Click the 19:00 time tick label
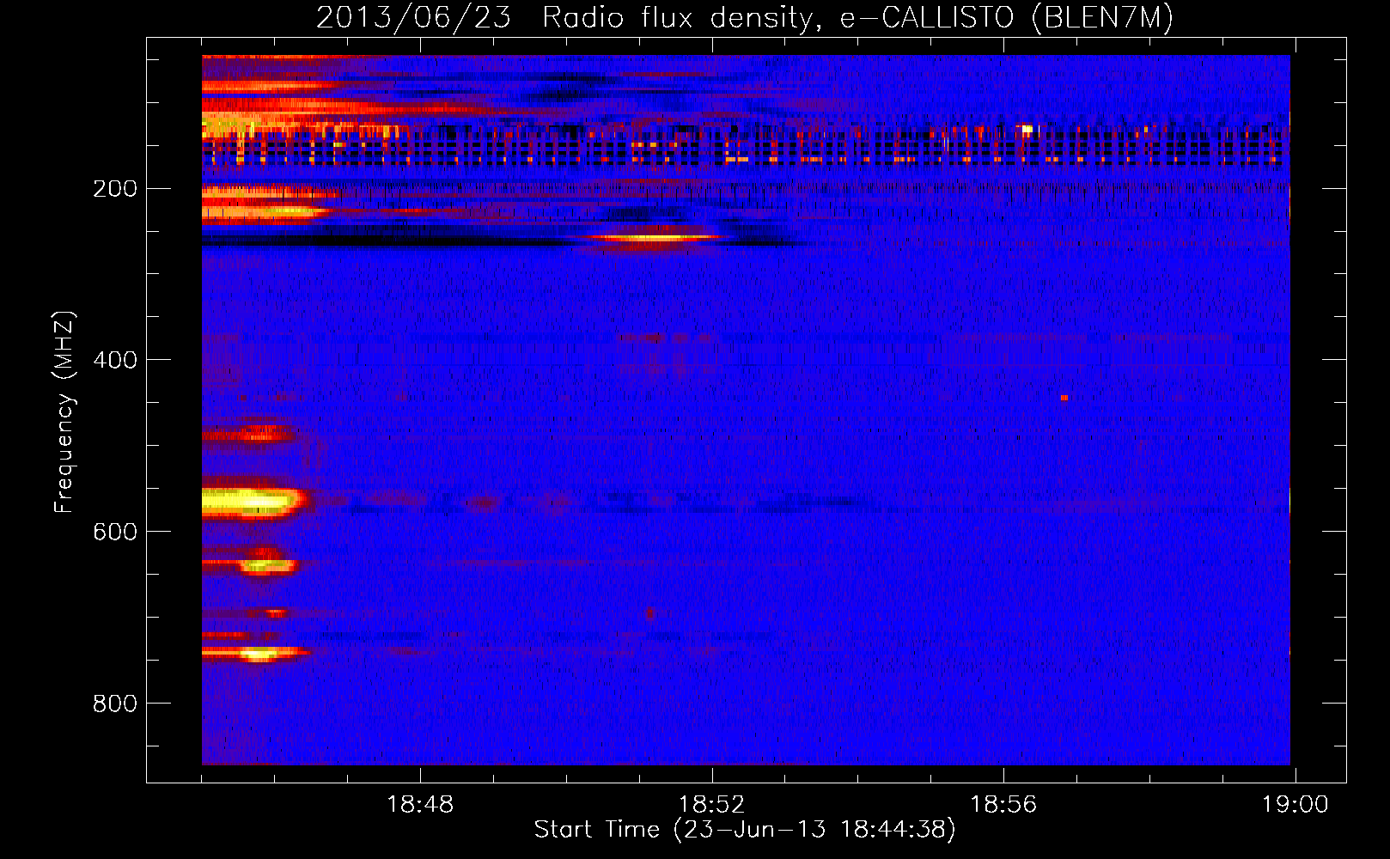Screen dimensions: 1390x859 (1295, 805)
